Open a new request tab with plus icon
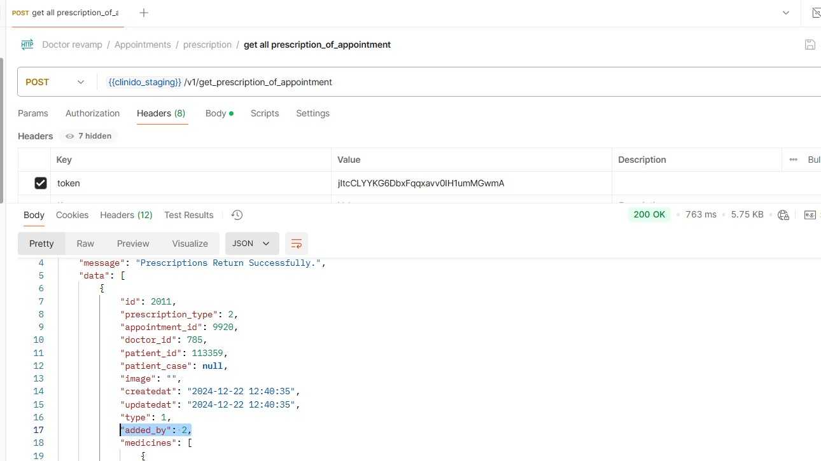821x461 pixels. pyautogui.click(x=144, y=13)
